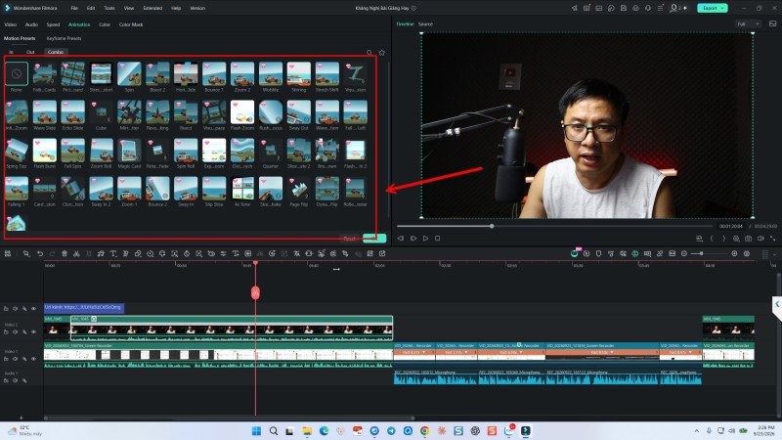This screenshot has height=440, width=782.
Task: Click the cloud upload icon in title bar
Action: (635, 8)
